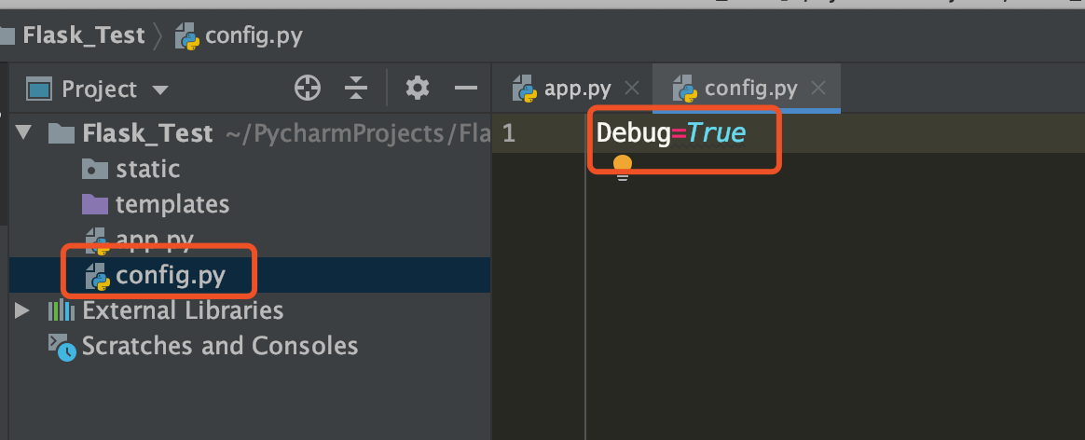Close the config.py tab
The image size is (1085, 440).
[818, 89]
